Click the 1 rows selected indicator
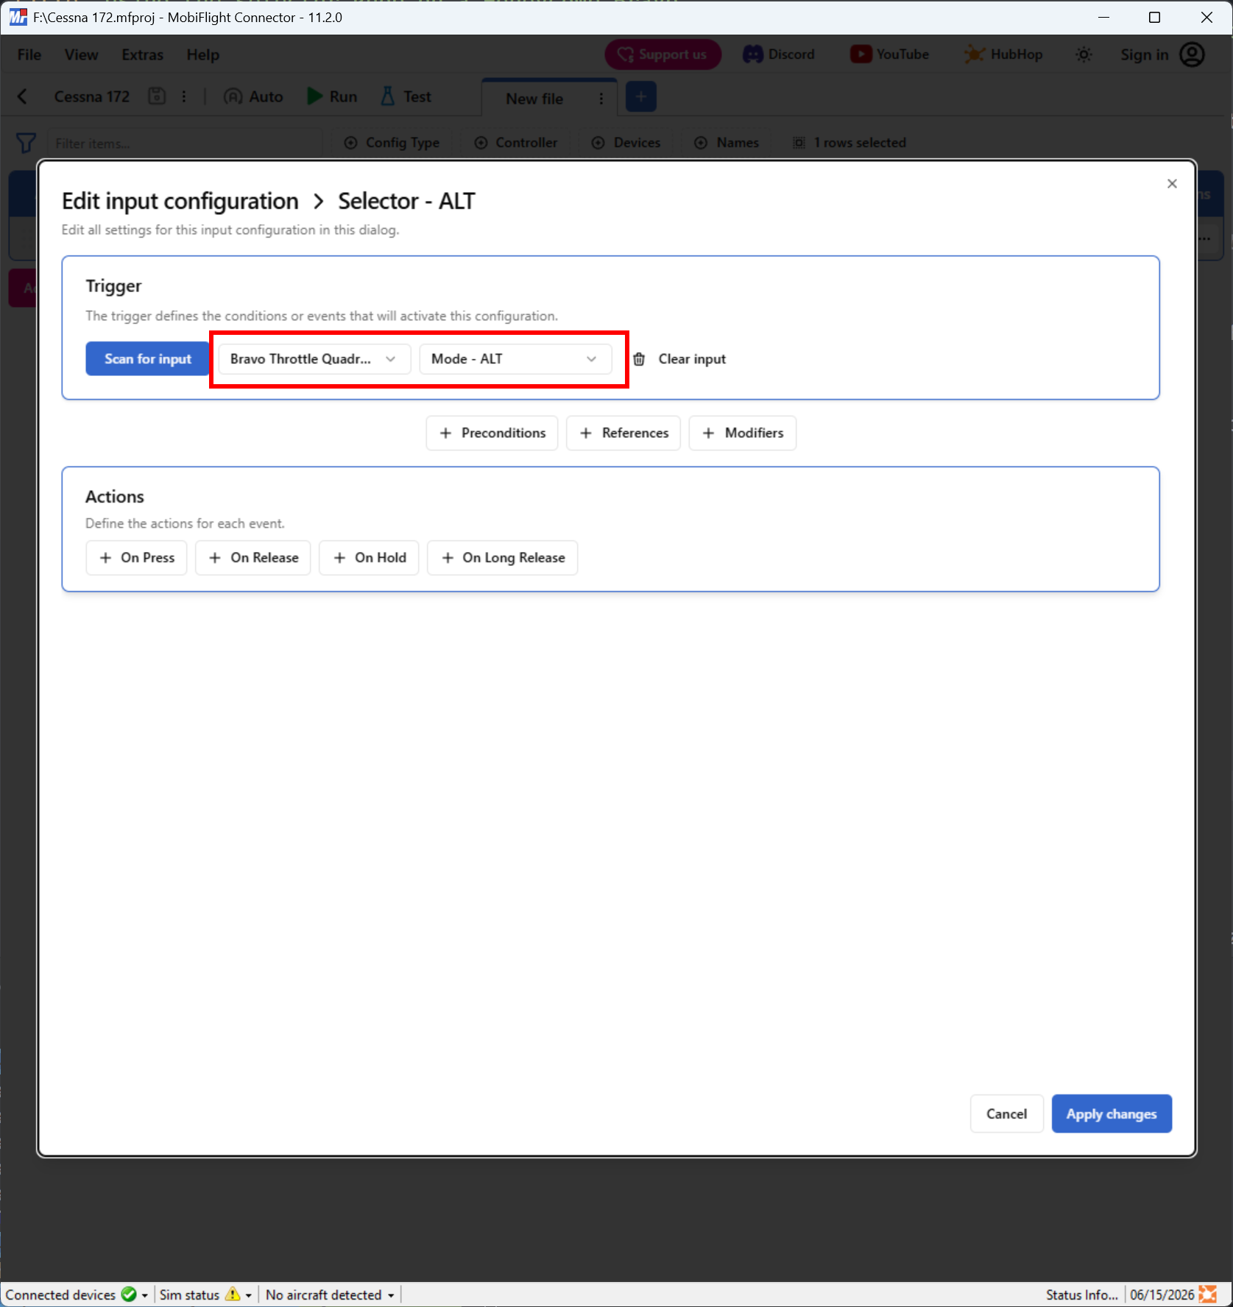Image resolution: width=1233 pixels, height=1307 pixels. point(849,143)
